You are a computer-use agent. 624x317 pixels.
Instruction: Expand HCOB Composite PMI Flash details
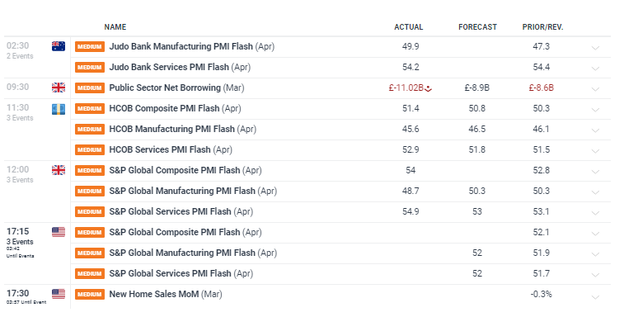click(595, 110)
